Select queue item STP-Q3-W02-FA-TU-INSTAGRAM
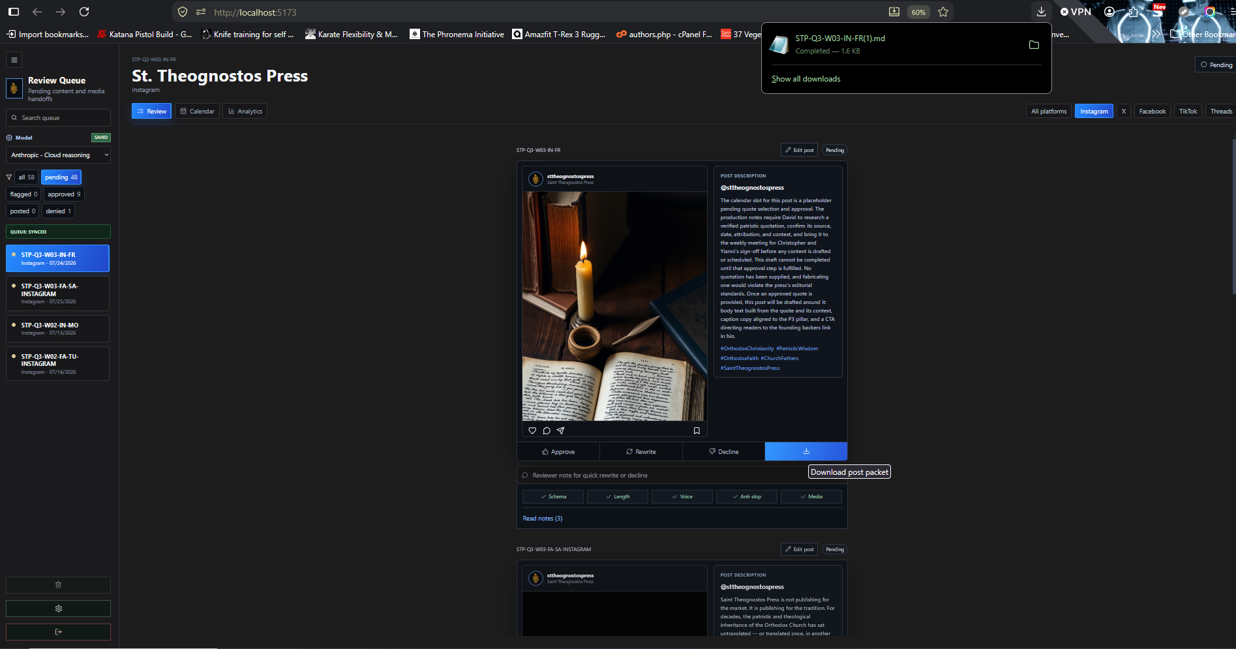The image size is (1236, 649). pyautogui.click(x=57, y=364)
